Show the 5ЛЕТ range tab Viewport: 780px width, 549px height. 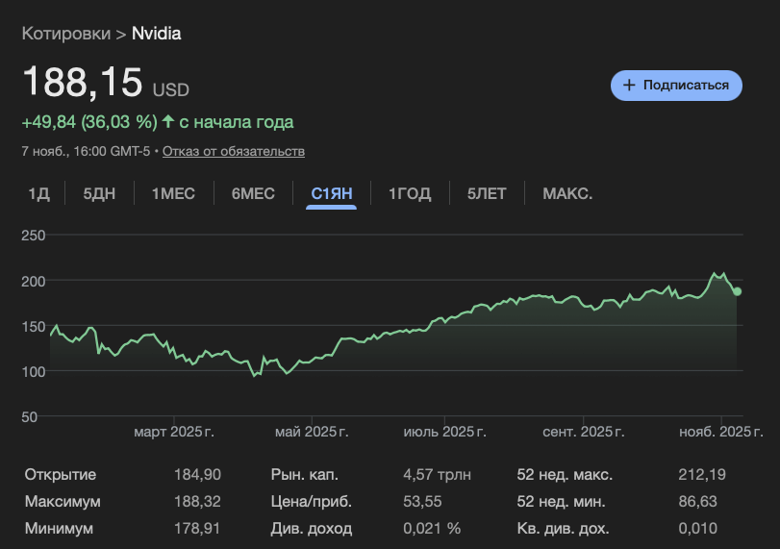pos(487,193)
